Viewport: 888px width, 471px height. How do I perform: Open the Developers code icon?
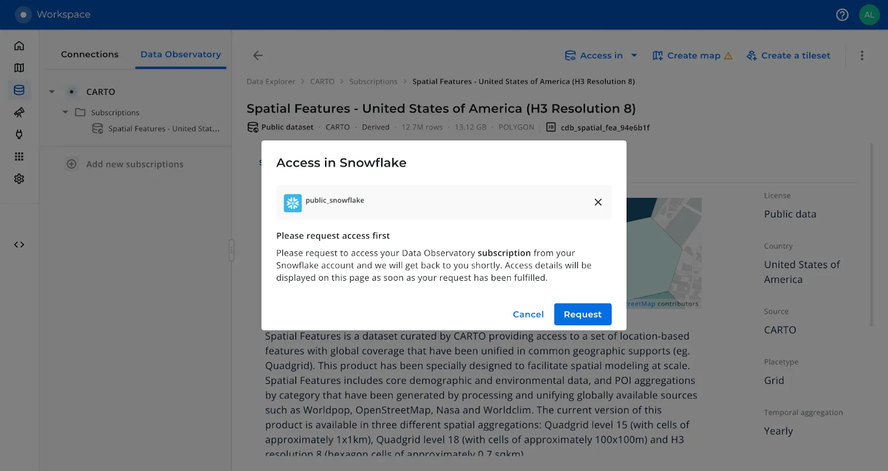(19, 244)
